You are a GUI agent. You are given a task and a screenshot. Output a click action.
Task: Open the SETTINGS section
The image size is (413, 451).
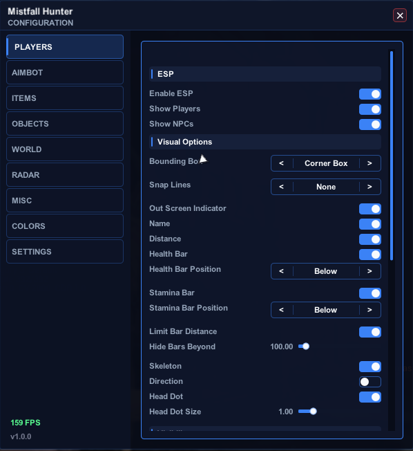[65, 252]
